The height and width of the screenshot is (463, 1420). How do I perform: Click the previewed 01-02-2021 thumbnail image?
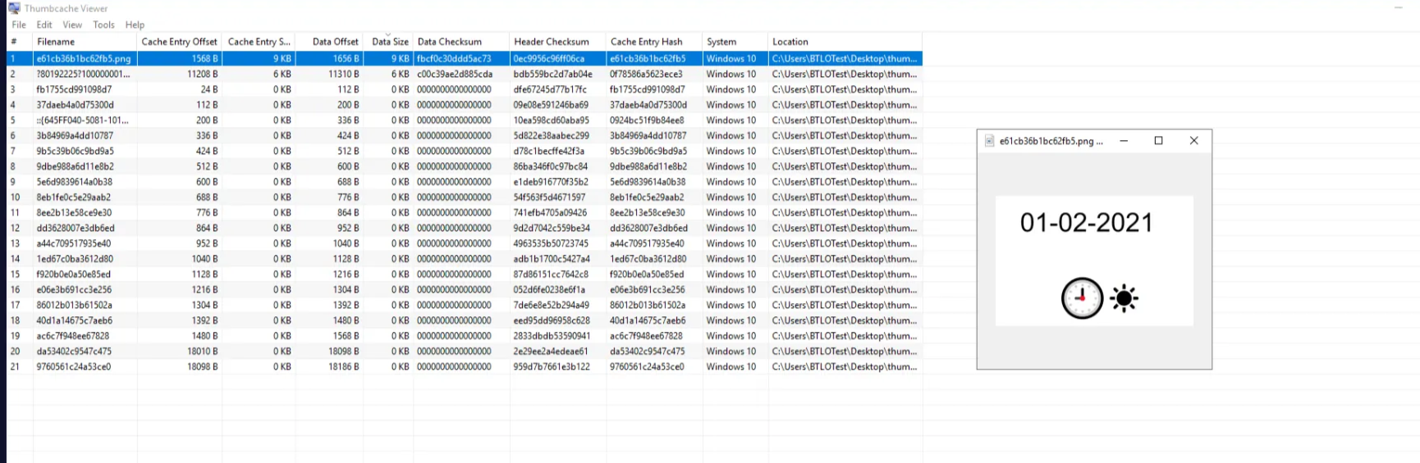point(1094,261)
